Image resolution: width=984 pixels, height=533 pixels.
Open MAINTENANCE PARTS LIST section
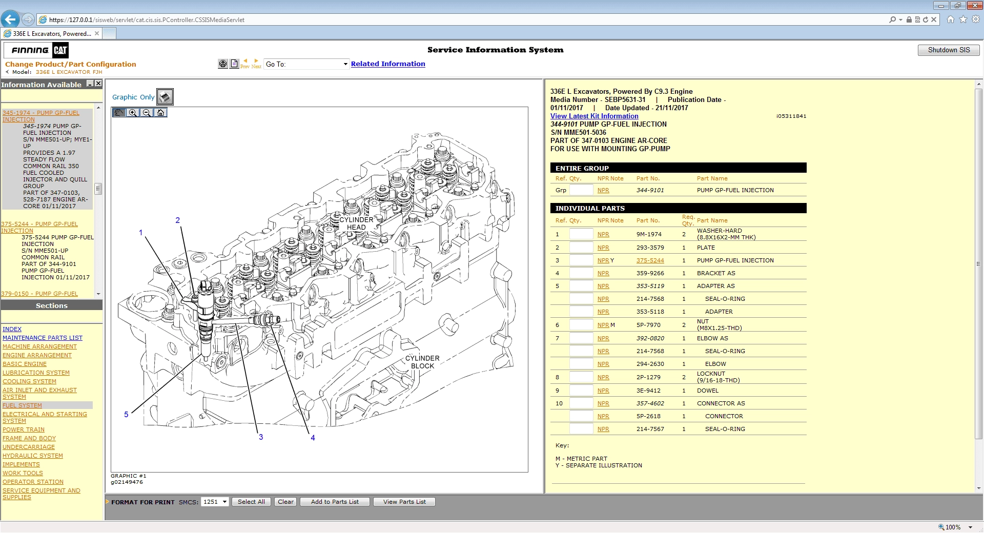pos(43,338)
